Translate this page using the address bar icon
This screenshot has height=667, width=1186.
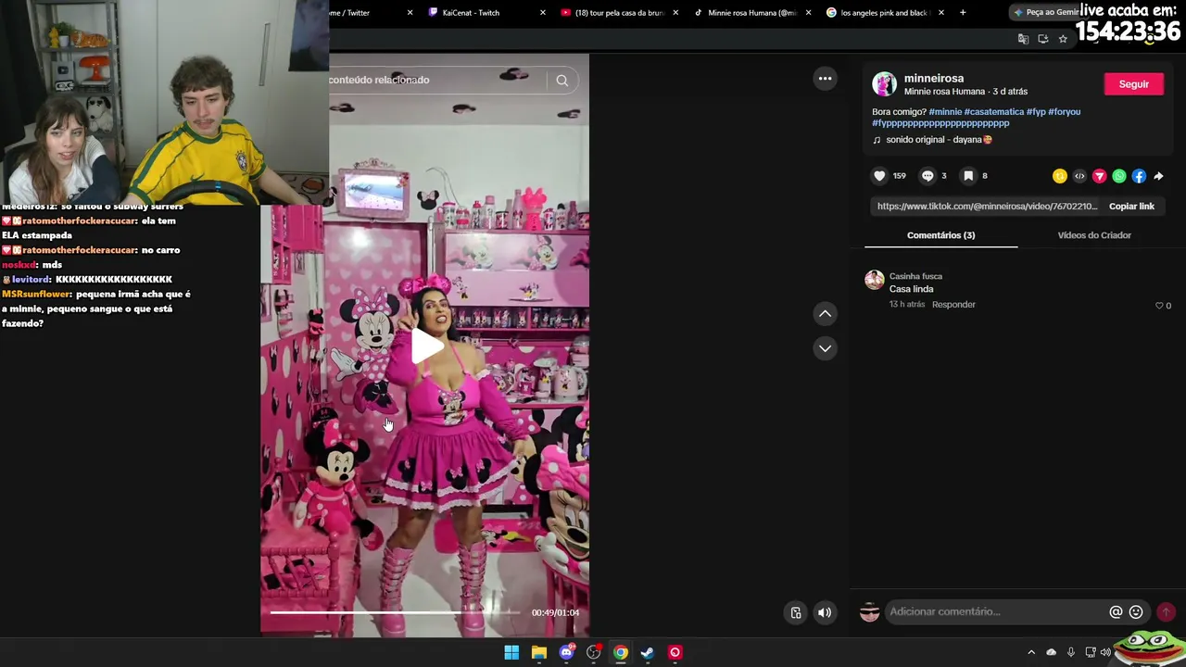coord(1023,39)
